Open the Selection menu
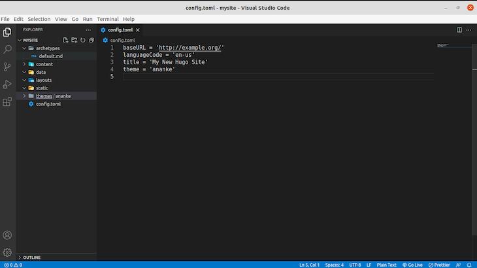This screenshot has width=477, height=268. (39, 19)
